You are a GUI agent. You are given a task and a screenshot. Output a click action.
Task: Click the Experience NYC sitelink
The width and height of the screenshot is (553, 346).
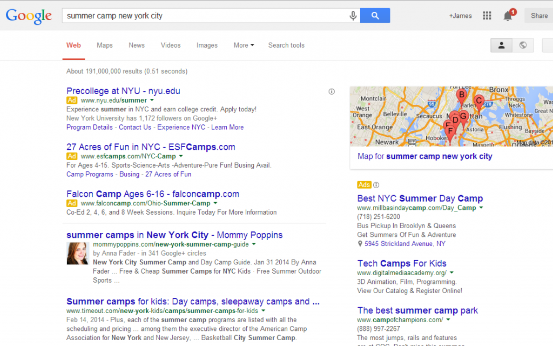(181, 127)
